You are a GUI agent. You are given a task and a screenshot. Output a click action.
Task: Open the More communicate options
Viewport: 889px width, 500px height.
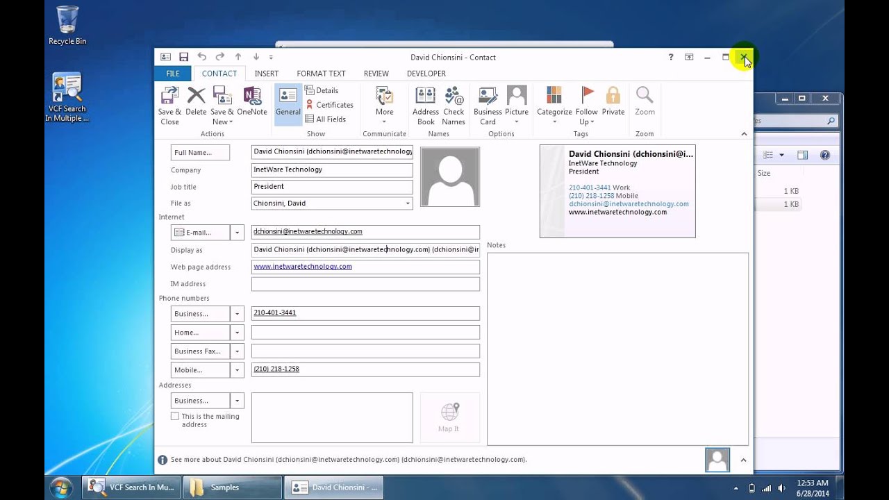point(384,106)
